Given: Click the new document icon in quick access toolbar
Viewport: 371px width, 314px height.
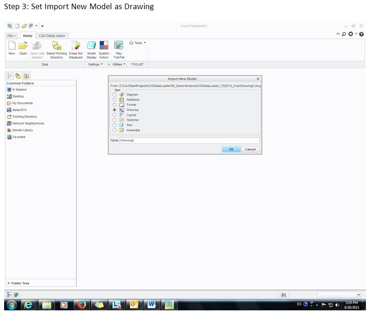Looking at the screenshot, I should (17, 26).
